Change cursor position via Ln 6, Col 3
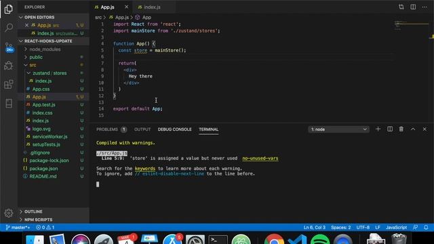Image resolution: width=434 pixels, height=244 pixels. [315, 228]
